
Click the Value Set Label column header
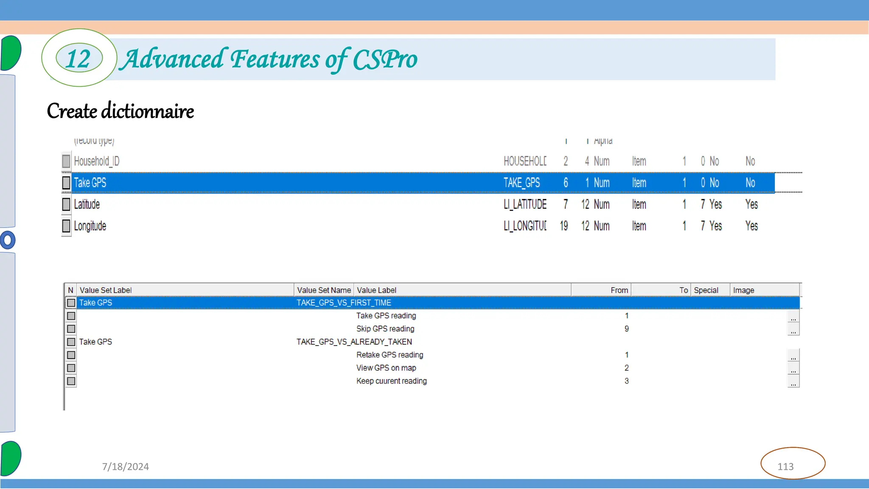click(185, 290)
